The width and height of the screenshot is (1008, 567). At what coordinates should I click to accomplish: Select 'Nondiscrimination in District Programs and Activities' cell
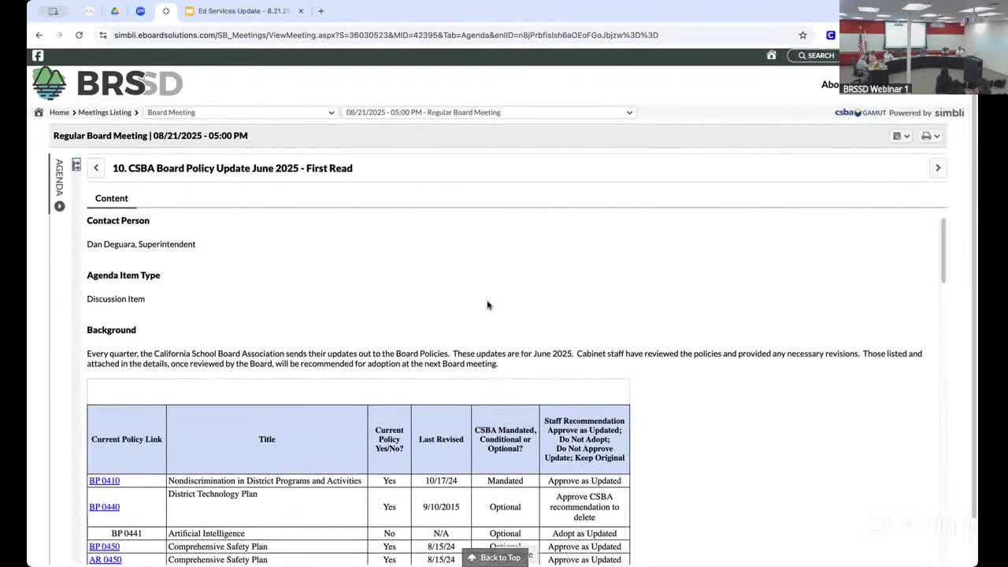267,481
